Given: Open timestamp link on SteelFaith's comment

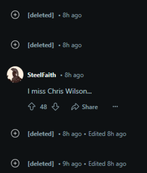Looking at the screenshot, I should [x=74, y=75].
